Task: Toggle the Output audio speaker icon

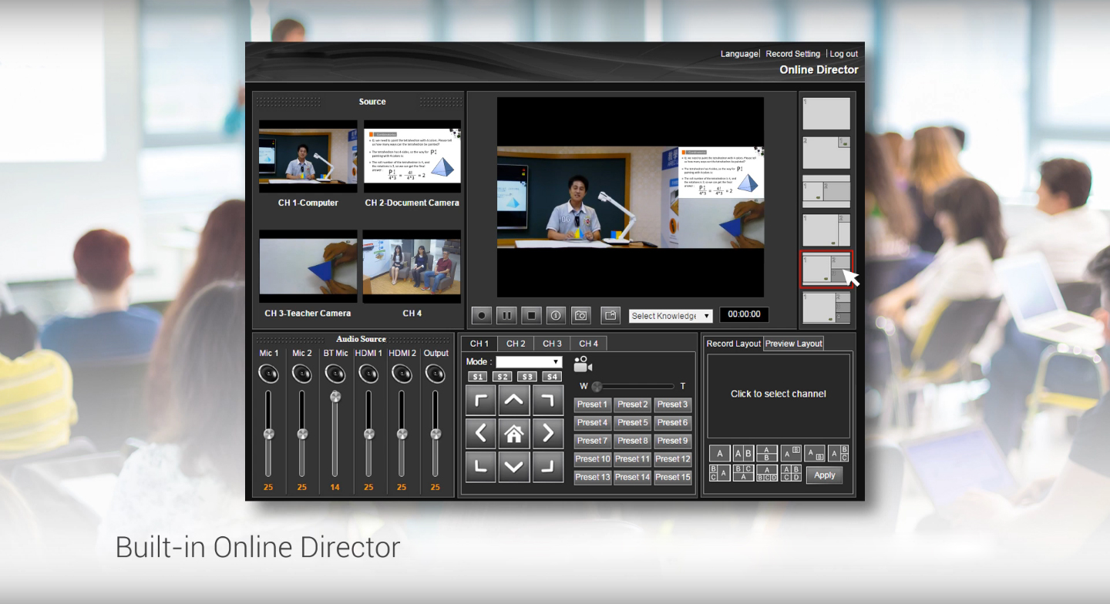Action: tap(436, 374)
